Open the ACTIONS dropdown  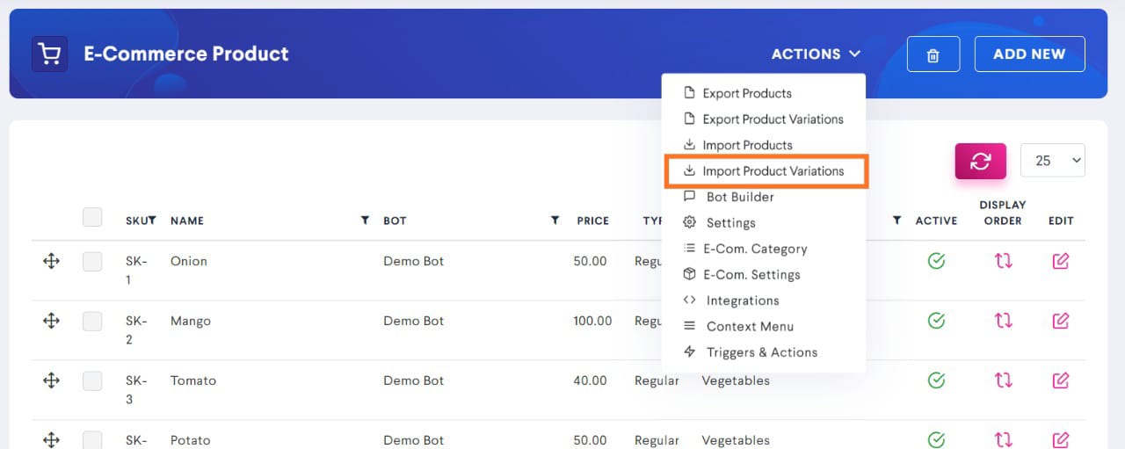816,54
